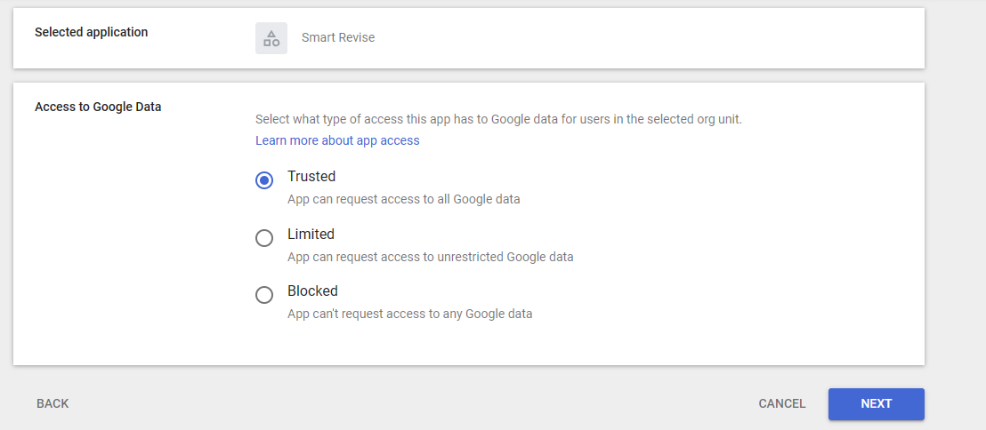Screen dimensions: 986x430
Task: Click the 'Select what type of access' description
Action: click(498, 119)
